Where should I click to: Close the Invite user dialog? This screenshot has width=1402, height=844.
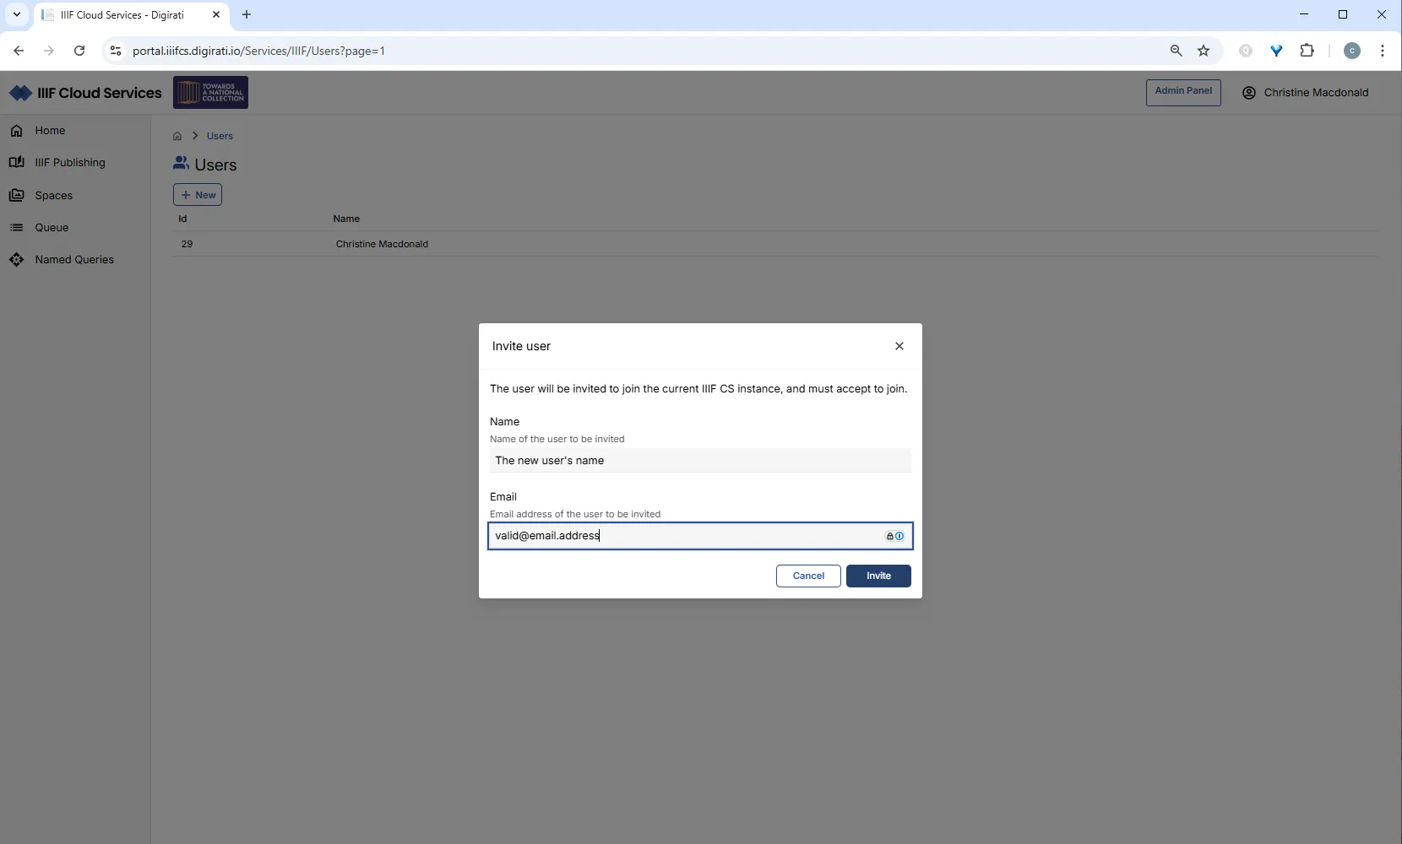click(x=899, y=346)
